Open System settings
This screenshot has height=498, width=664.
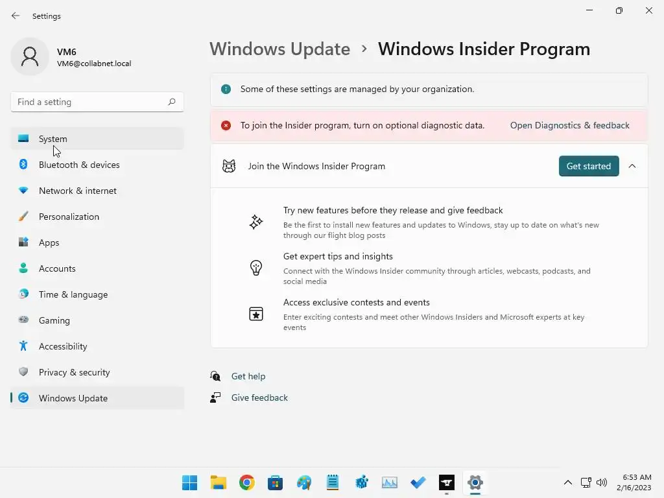[97, 139]
